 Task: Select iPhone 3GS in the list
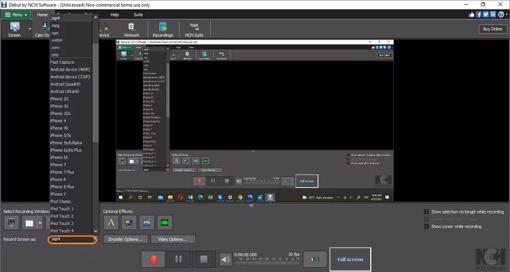click(x=71, y=114)
